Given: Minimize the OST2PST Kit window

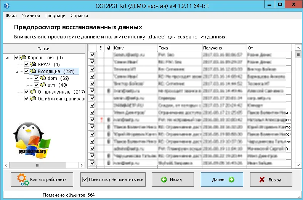Looking at the screenshot, I should coord(269,4).
